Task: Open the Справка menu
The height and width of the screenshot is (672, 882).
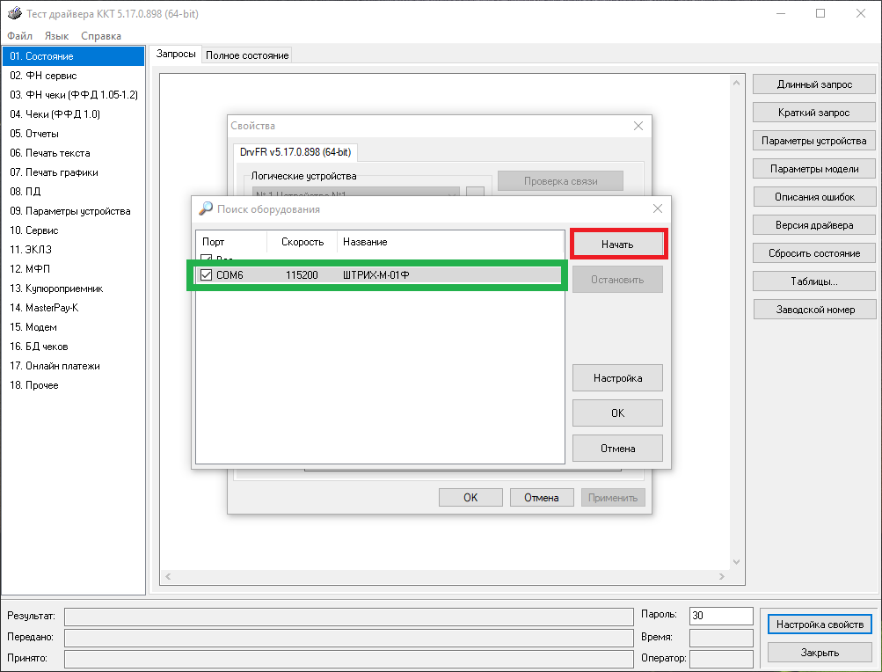Action: [101, 36]
